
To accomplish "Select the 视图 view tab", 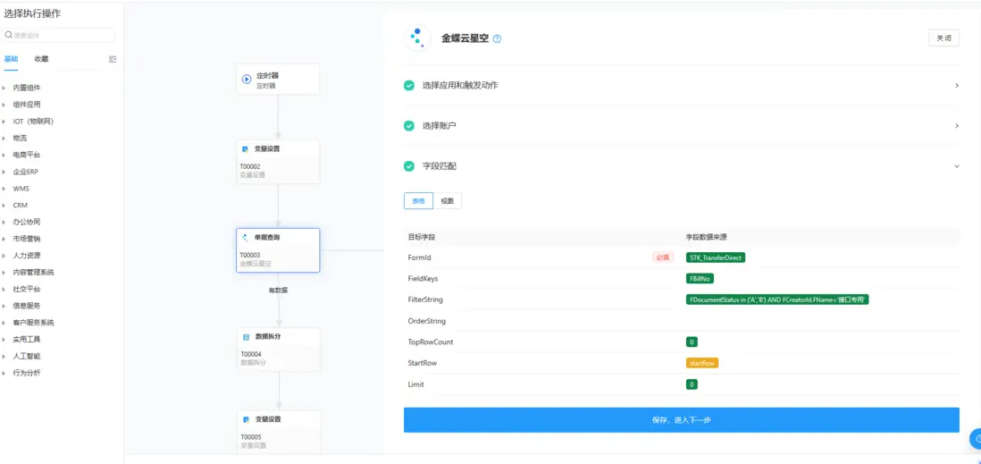I will tap(448, 201).
